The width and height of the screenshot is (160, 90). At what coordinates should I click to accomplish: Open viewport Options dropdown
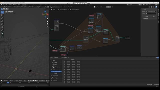46,9
